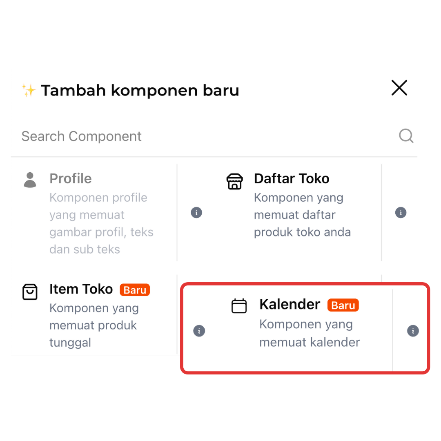This screenshot has width=441, height=441.
Task: Click the Profile person icon
Action: coord(30,180)
